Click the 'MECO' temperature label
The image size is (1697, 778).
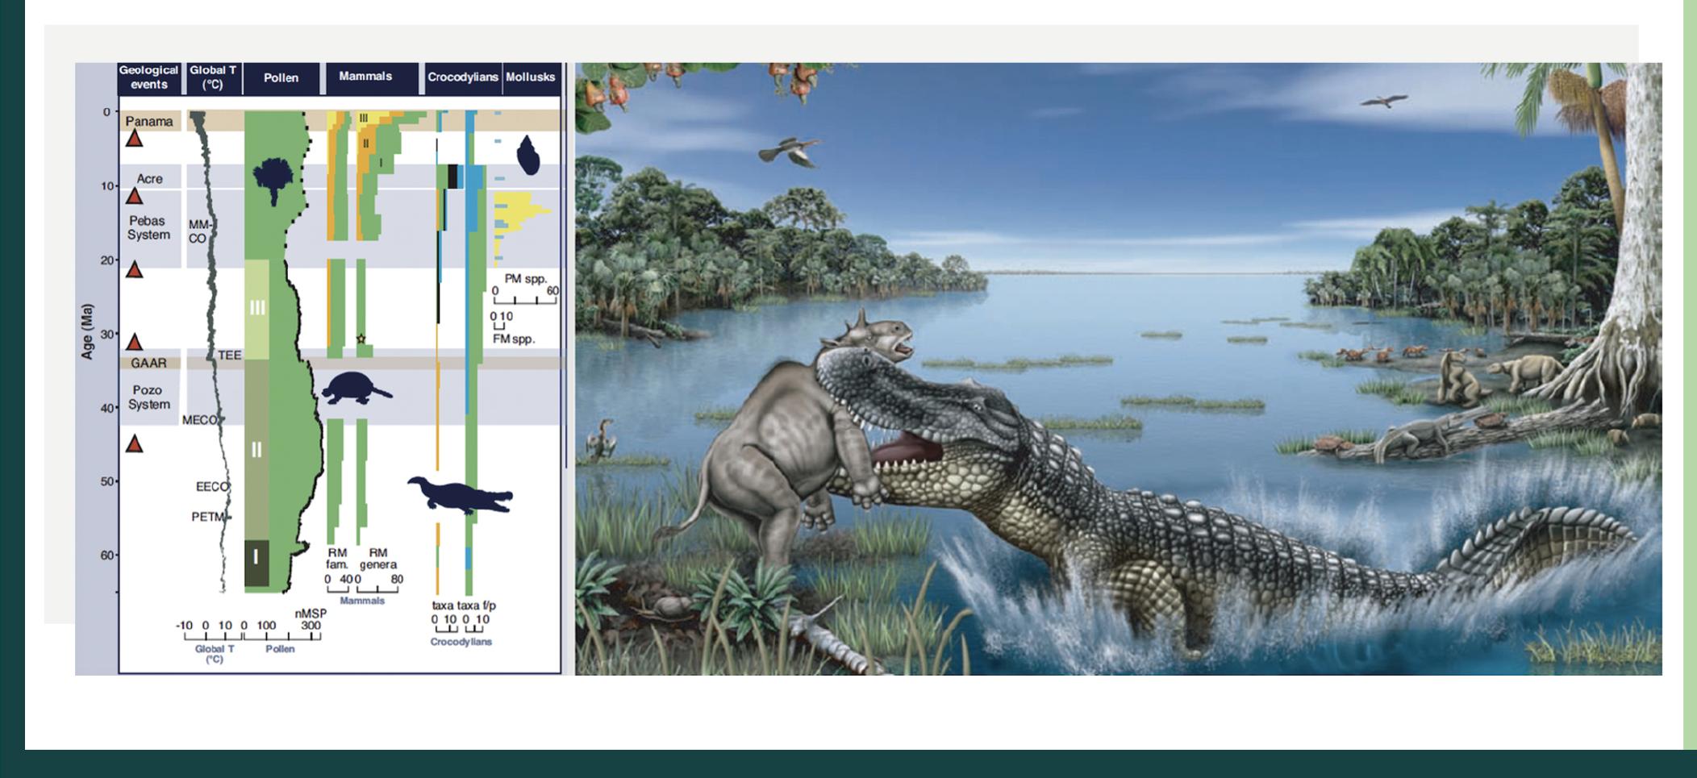[x=200, y=420]
